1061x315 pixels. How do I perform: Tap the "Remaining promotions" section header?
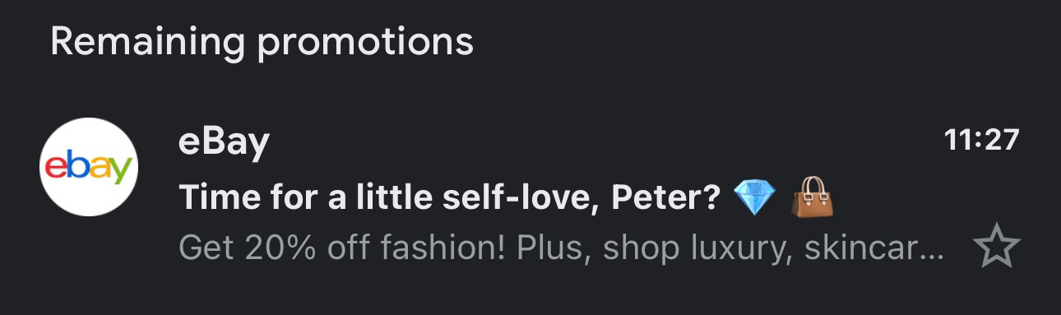[x=262, y=42]
